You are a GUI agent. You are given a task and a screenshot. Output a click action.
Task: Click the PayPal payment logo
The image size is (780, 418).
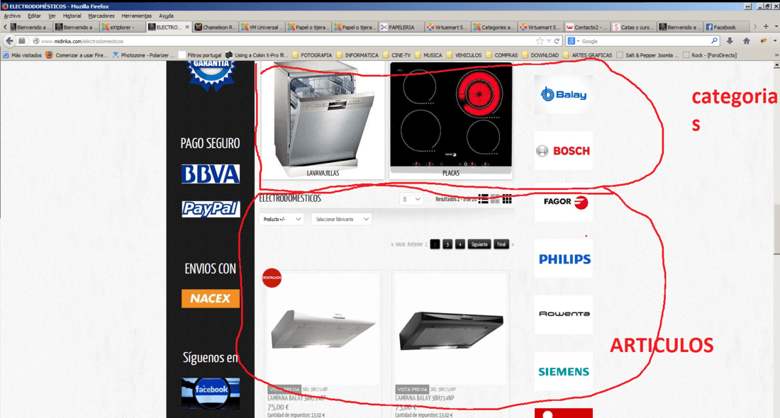[x=211, y=209]
